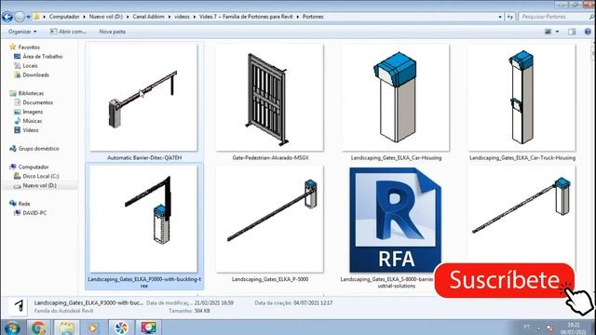Open the Windows Start button

click(x=12, y=328)
